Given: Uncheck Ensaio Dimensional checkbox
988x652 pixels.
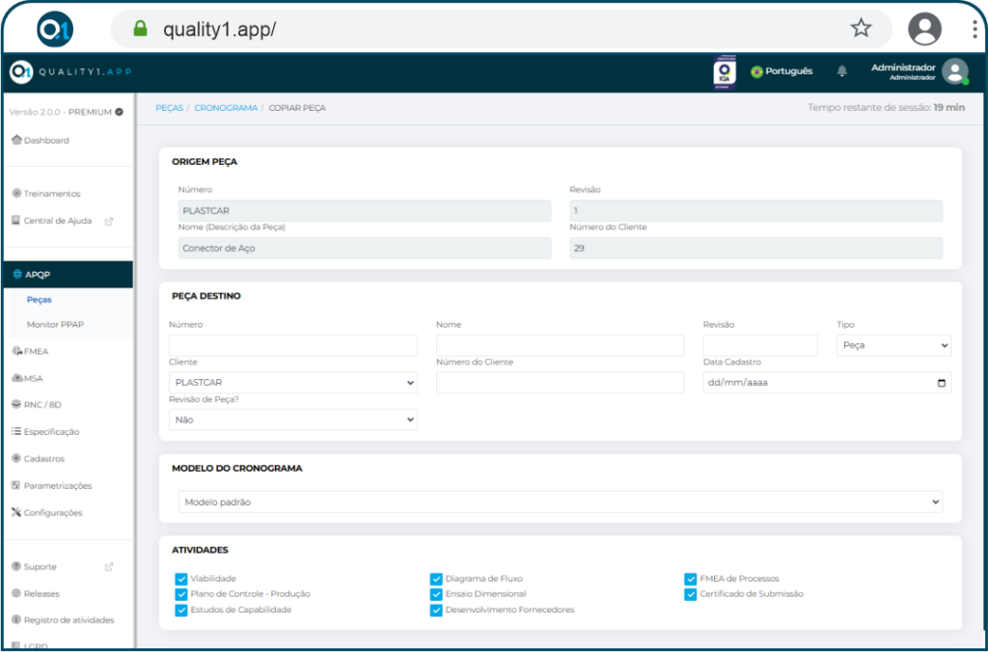Looking at the screenshot, I should click(x=436, y=594).
